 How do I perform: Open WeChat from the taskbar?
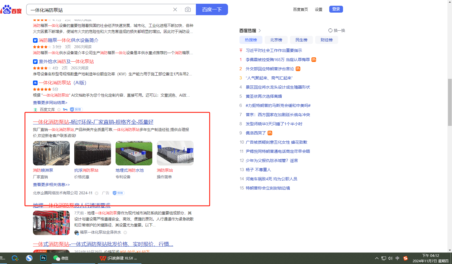(x=61, y=258)
